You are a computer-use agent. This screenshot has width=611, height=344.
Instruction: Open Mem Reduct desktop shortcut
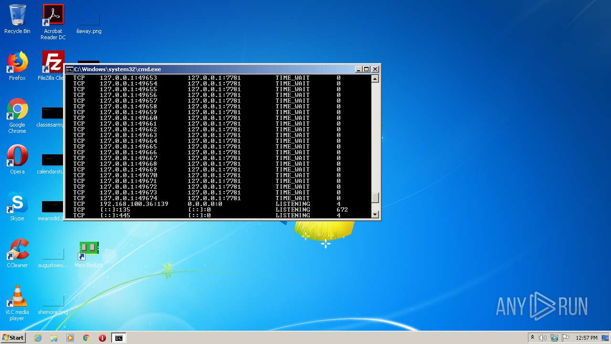coord(89,254)
